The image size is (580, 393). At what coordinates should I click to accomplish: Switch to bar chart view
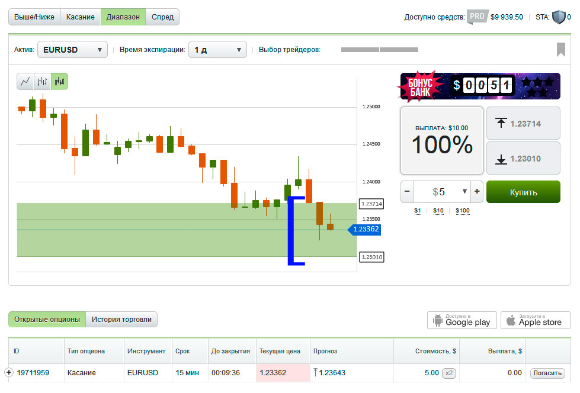[42, 81]
